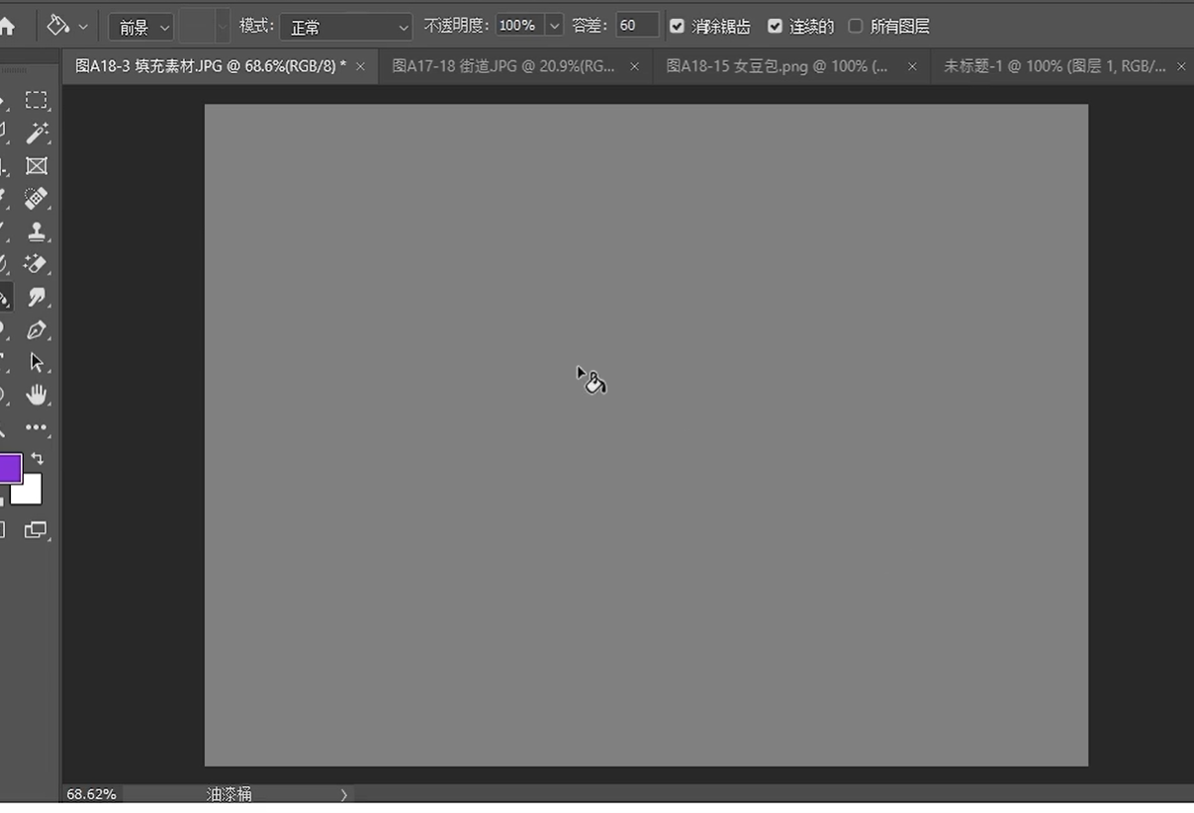Expand the status bar info arrow
Image resolution: width=1194 pixels, height=813 pixels.
coord(344,794)
